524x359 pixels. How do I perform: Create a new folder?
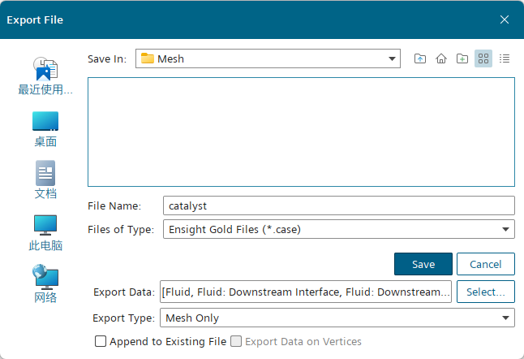coord(462,58)
